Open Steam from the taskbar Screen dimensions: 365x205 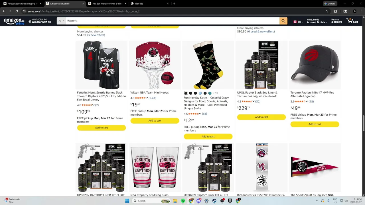point(214,201)
